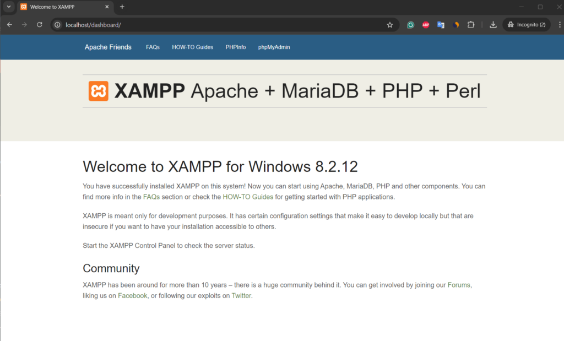Follow the HOW-TO Guides link in the paragraph
The image size is (564, 341).
coord(248,197)
